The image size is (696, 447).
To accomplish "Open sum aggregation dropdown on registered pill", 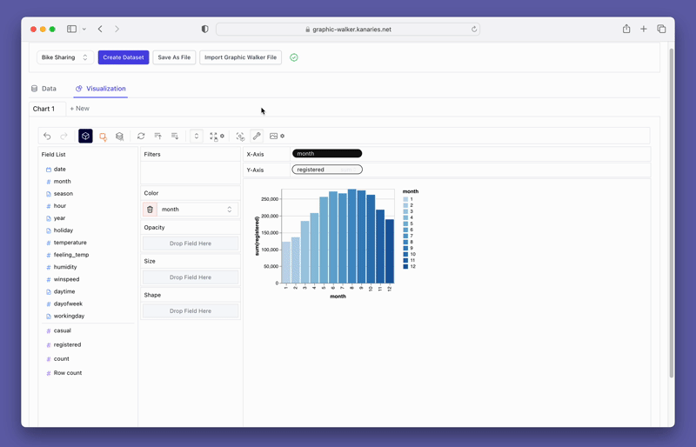I will (348, 170).
